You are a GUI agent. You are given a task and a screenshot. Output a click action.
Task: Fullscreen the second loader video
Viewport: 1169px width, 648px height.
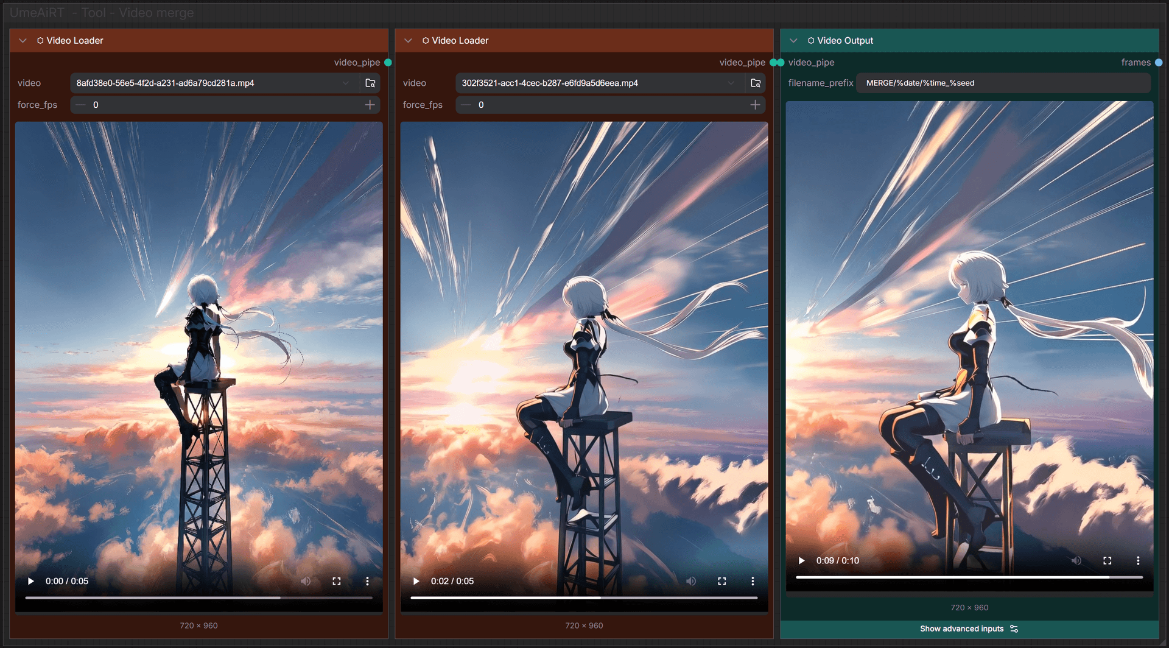coord(722,581)
